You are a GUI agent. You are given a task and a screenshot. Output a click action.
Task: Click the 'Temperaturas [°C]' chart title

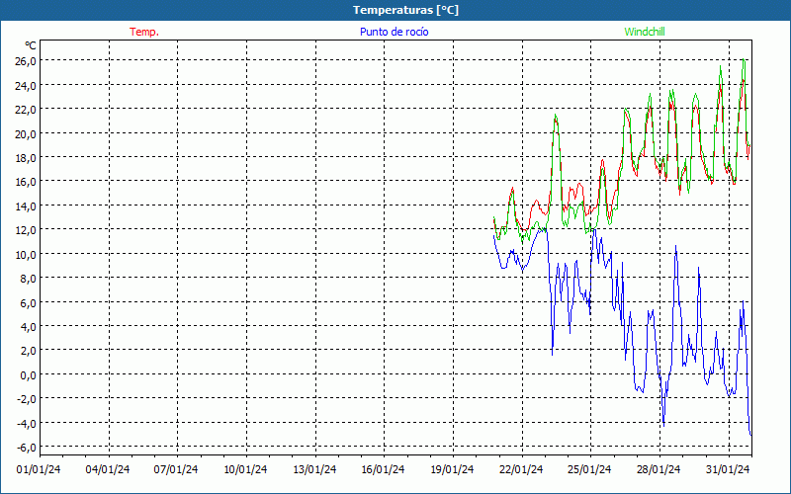pos(405,10)
